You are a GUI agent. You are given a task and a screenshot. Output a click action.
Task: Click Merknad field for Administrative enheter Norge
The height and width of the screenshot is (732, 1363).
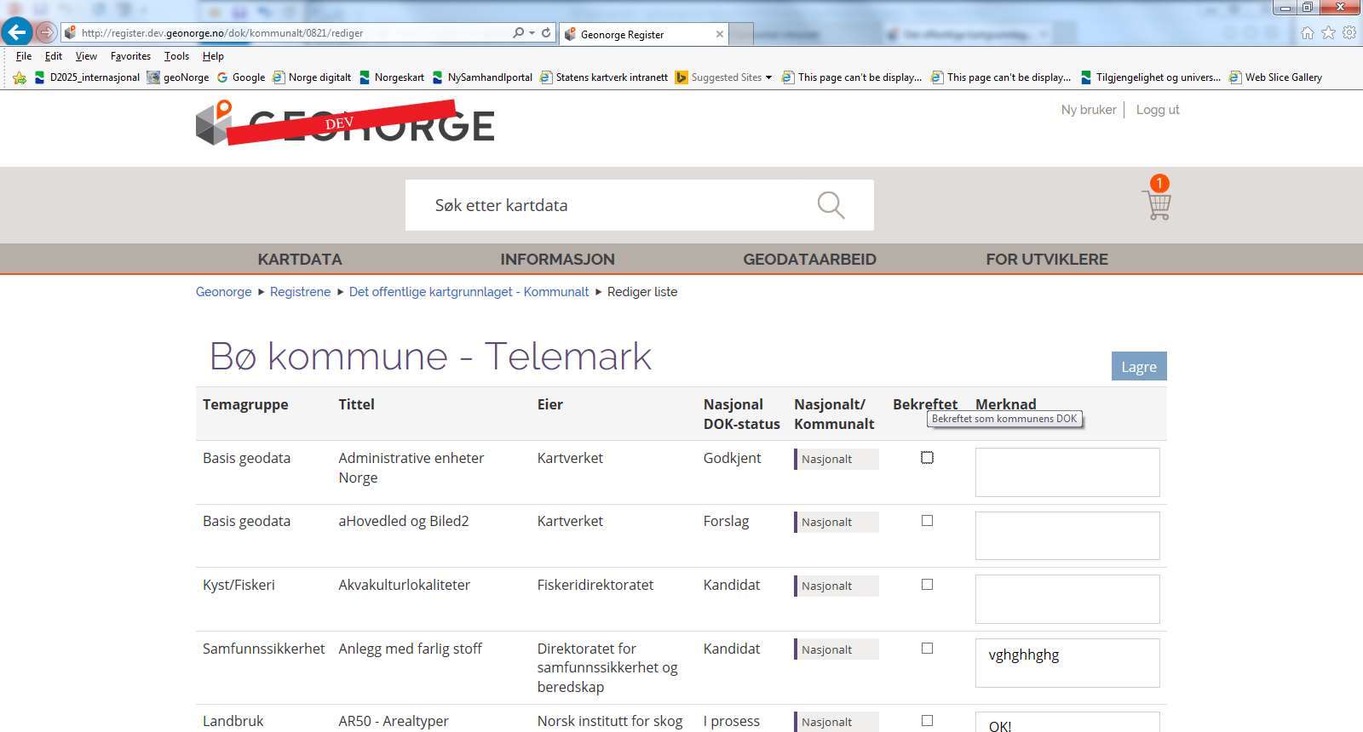[x=1067, y=472]
